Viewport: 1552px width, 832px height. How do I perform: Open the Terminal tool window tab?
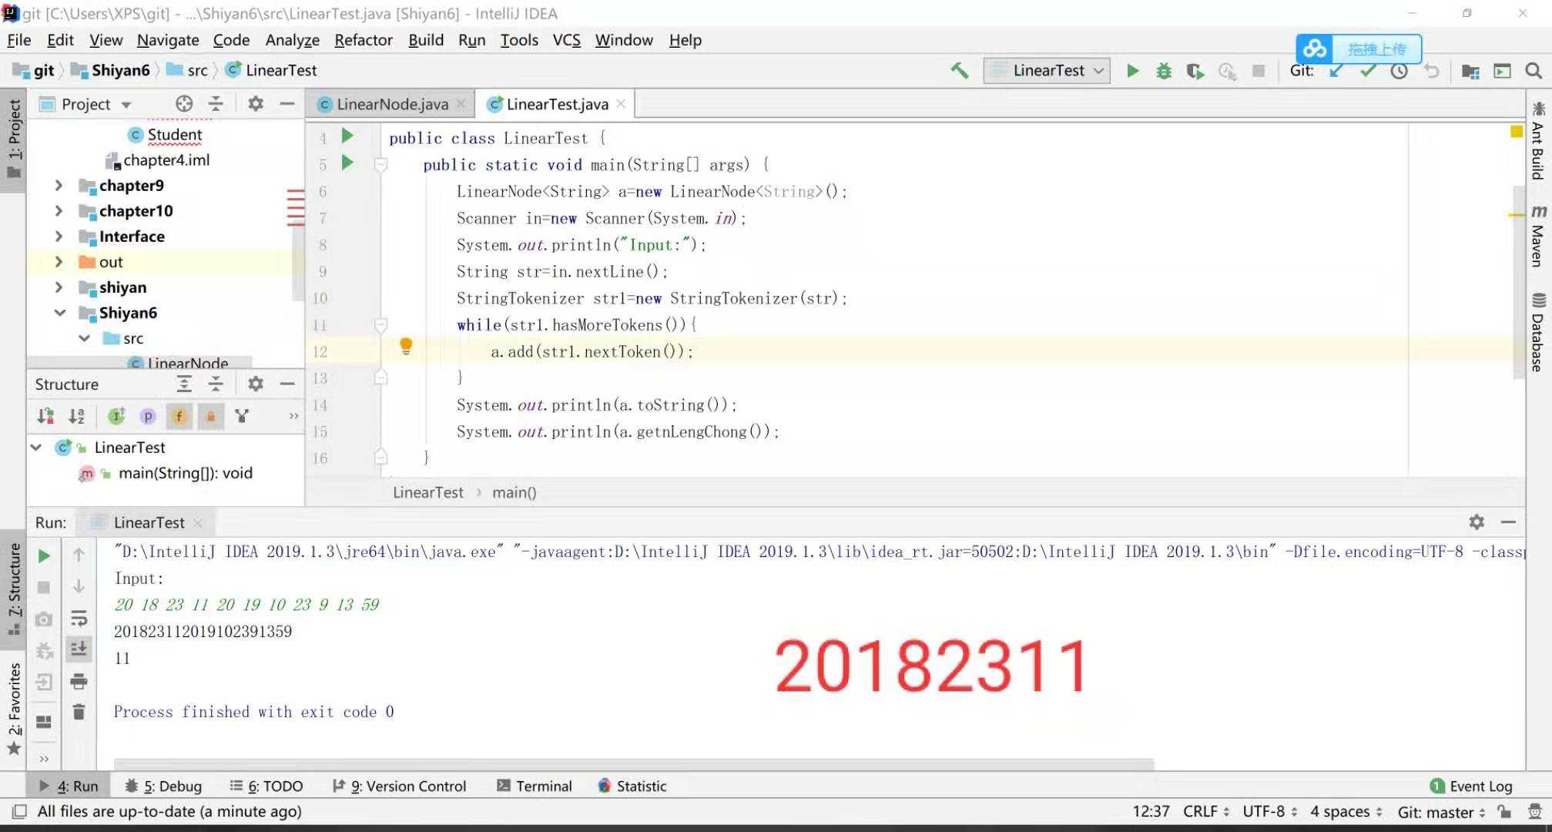coord(535,786)
